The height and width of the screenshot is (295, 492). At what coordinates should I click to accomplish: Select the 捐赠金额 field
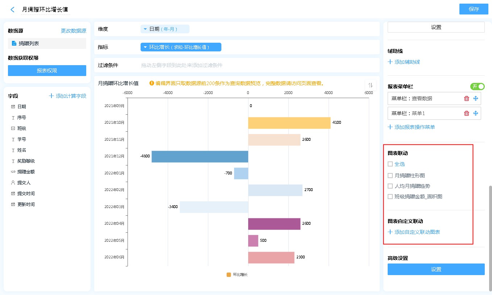pos(26,172)
